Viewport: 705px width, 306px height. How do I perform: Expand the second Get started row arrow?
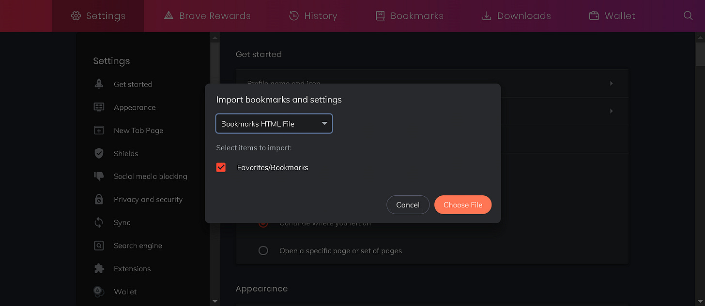pos(611,111)
